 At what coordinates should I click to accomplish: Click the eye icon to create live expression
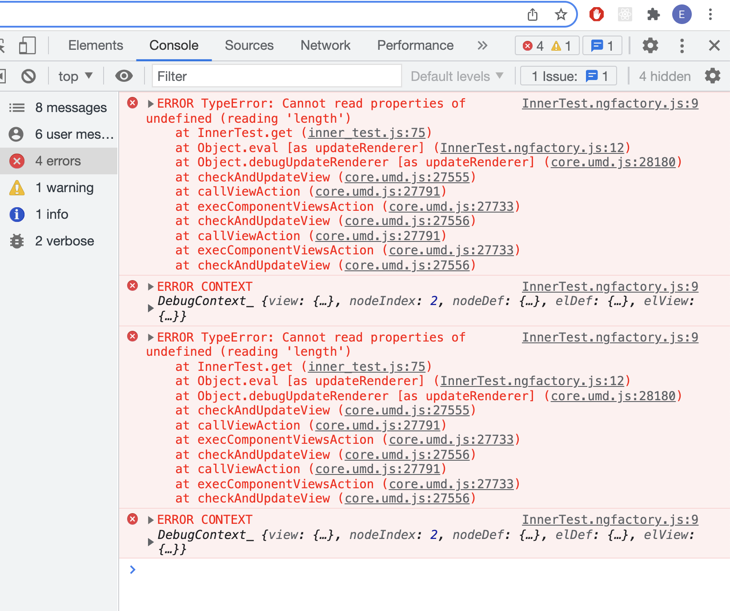click(x=124, y=76)
